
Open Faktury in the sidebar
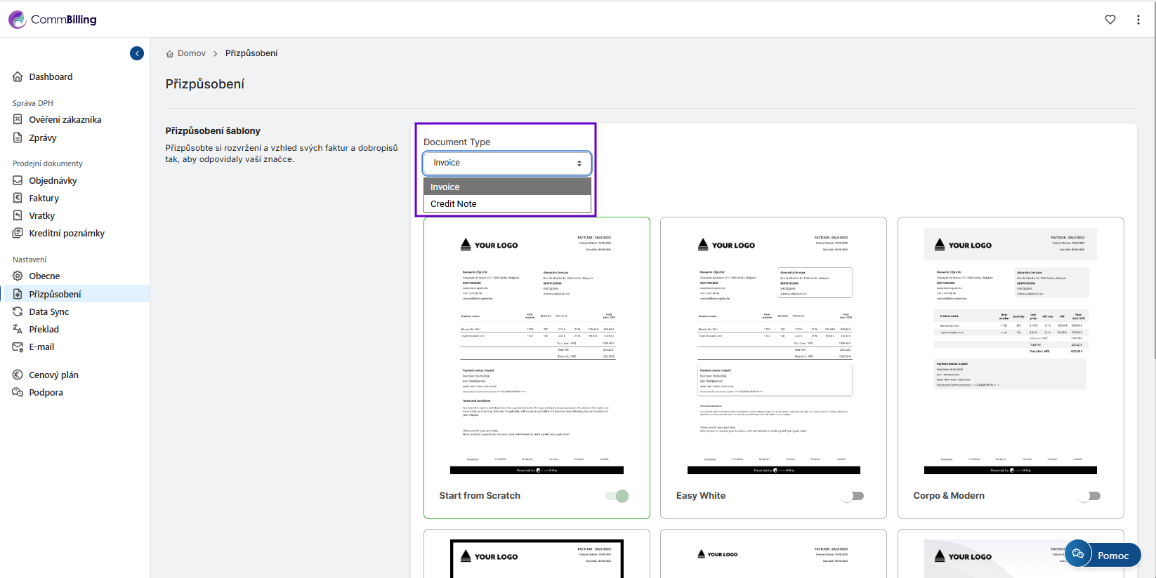[x=44, y=199]
